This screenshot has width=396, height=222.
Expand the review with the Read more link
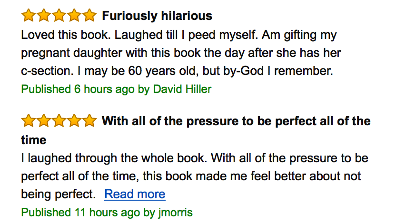(x=135, y=194)
